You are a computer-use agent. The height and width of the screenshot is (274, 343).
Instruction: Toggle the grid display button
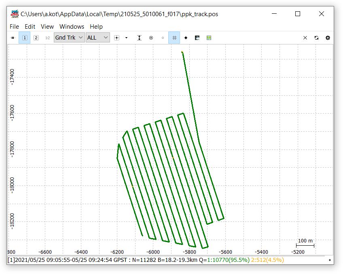point(174,38)
